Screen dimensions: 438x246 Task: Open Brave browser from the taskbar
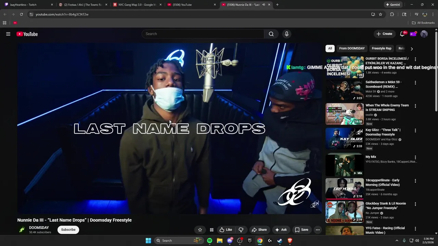tap(290, 241)
